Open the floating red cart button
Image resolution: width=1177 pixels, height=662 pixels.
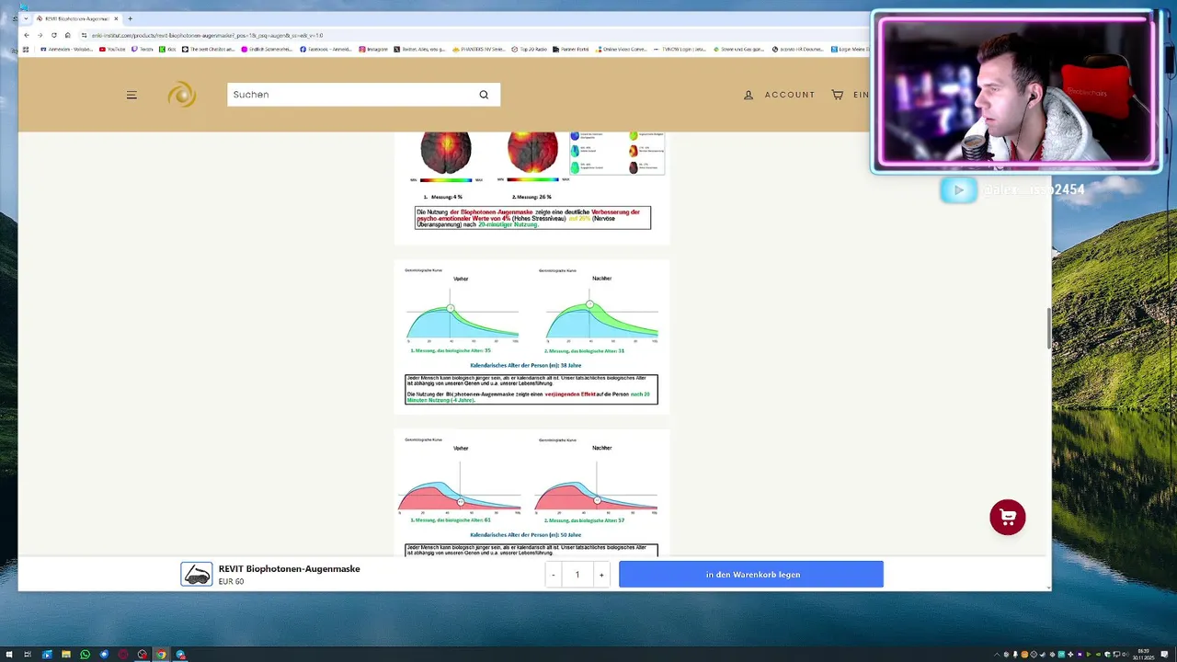point(1008,517)
